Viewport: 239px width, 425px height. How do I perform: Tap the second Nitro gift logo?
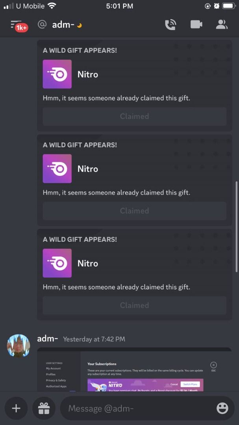coord(57,168)
